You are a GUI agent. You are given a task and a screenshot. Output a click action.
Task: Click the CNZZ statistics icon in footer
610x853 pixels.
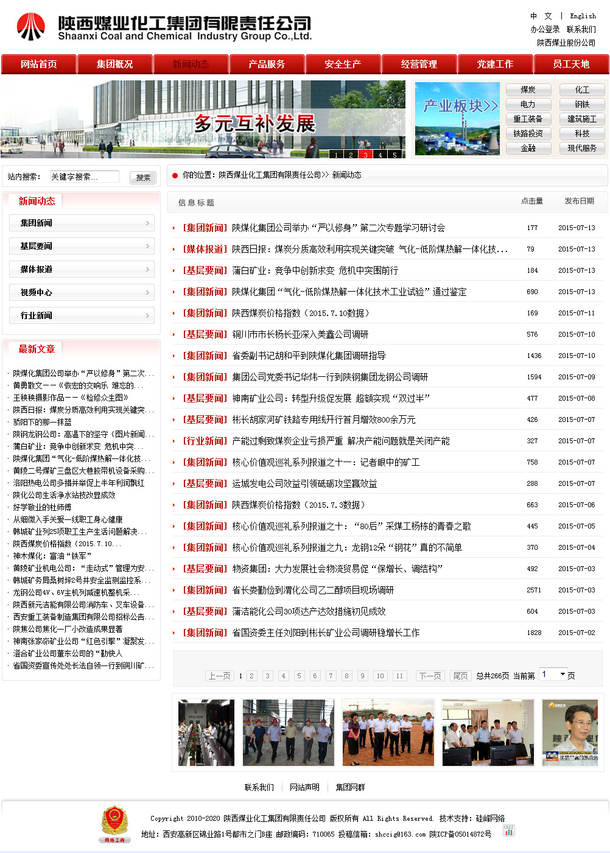click(x=508, y=830)
